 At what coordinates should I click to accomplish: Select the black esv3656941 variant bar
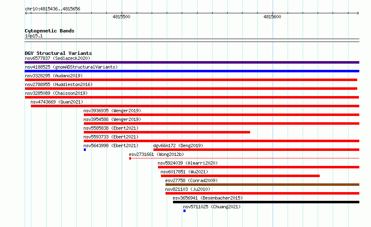pyautogui.click(x=266, y=202)
